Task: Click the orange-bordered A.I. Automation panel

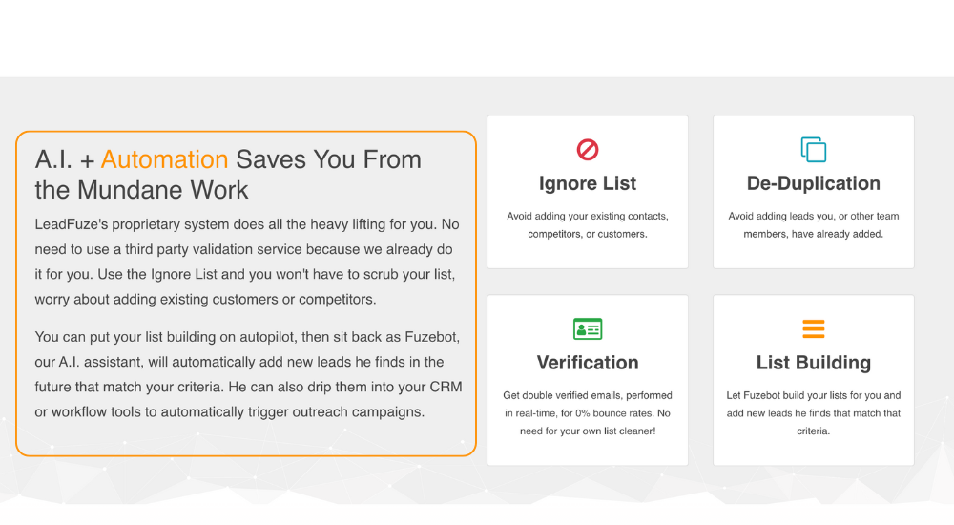Action: [246, 294]
